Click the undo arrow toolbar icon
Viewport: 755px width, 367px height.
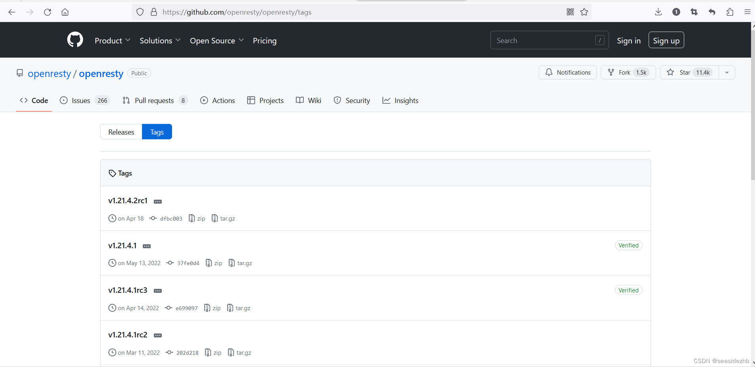point(712,12)
